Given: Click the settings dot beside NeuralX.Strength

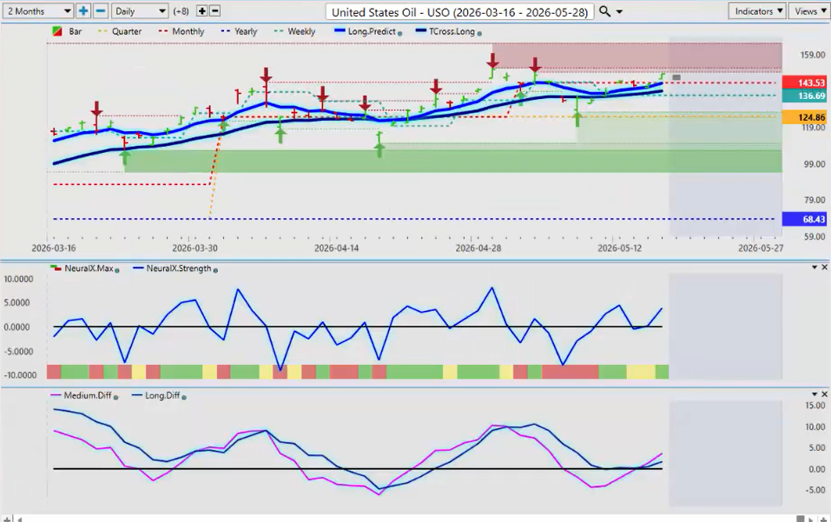Looking at the screenshot, I should click(x=215, y=270).
